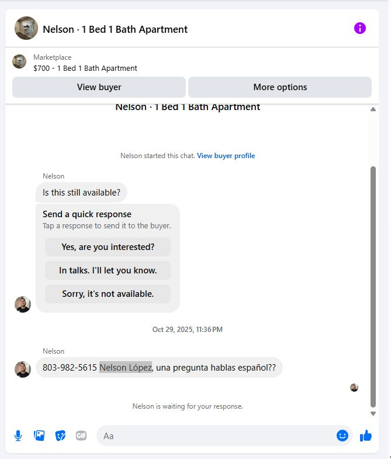Click the small seen-receipt avatar
The image size is (391, 459).
point(354,388)
